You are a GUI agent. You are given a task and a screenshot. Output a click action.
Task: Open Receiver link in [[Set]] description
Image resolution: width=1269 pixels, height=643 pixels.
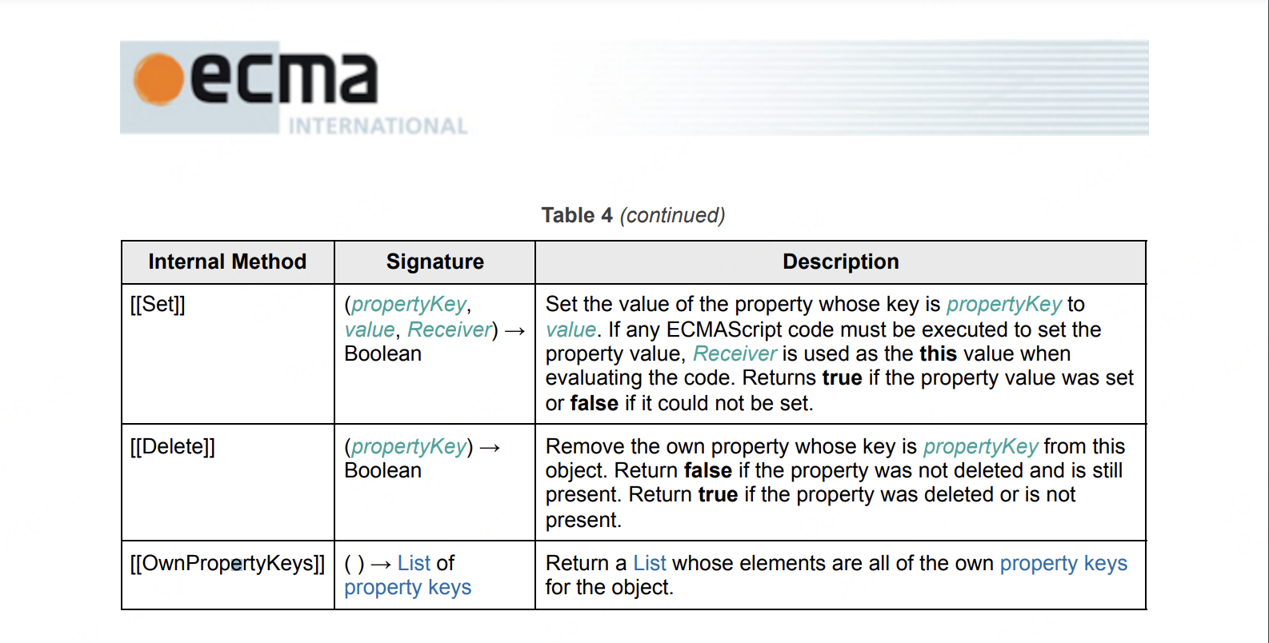[x=735, y=353]
